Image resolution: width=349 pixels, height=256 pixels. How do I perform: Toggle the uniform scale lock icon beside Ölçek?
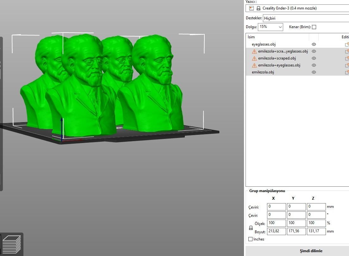click(251, 228)
